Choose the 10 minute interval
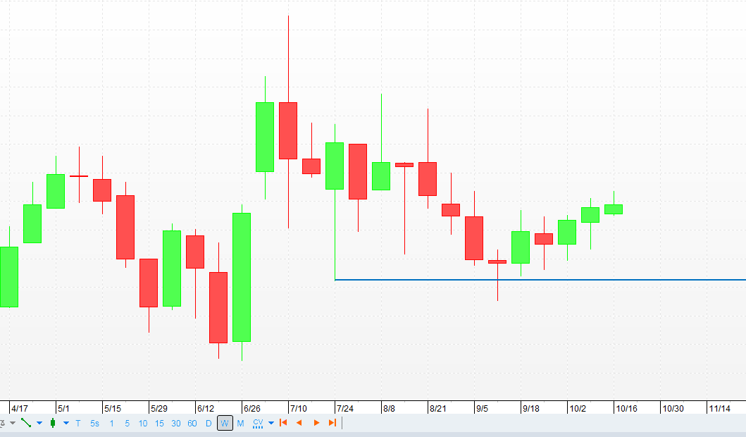Image resolution: width=746 pixels, height=437 pixels. coord(143,423)
